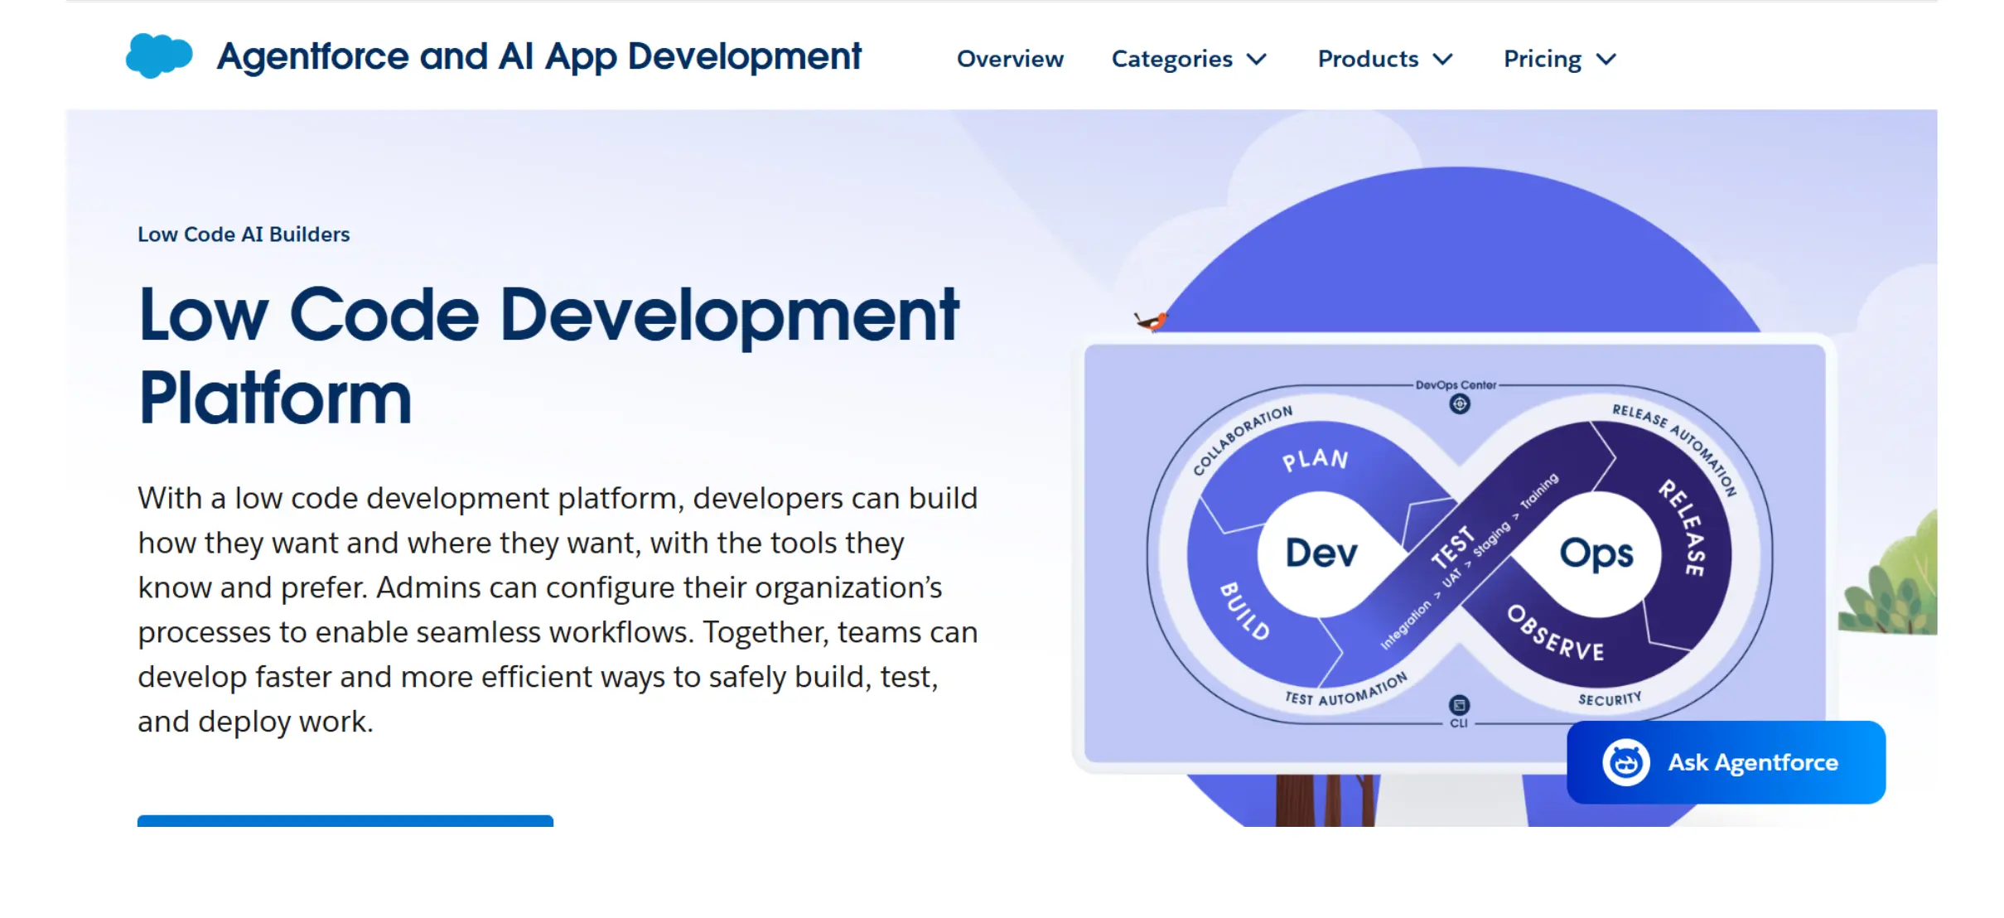Click the Salesforce cloud logo

(157, 56)
